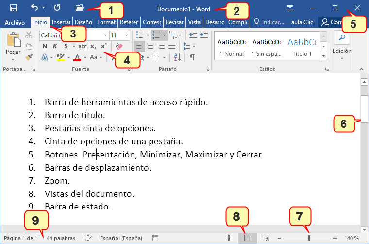Click the Redo/Repeat arrow icon
The image size is (369, 244).
point(57,8)
